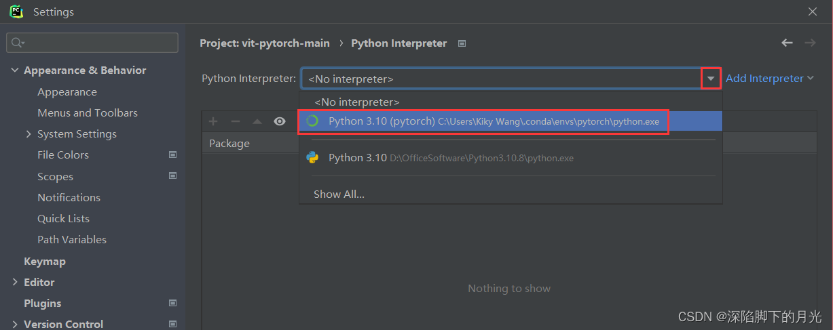Image resolution: width=833 pixels, height=330 pixels.
Task: Click the project icon next to File Colors
Action: click(x=172, y=155)
